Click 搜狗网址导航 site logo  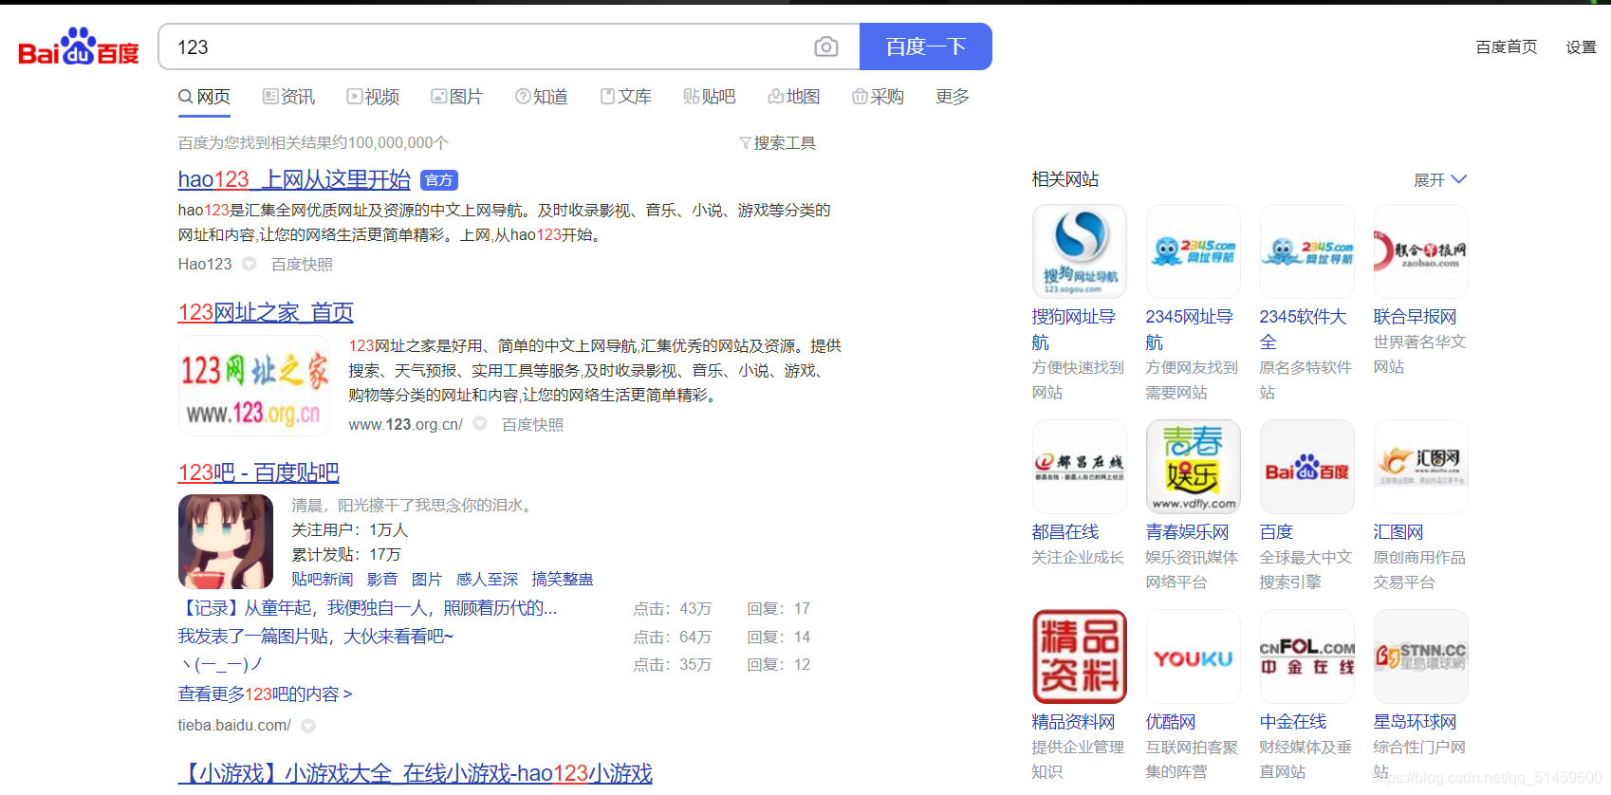(1080, 251)
